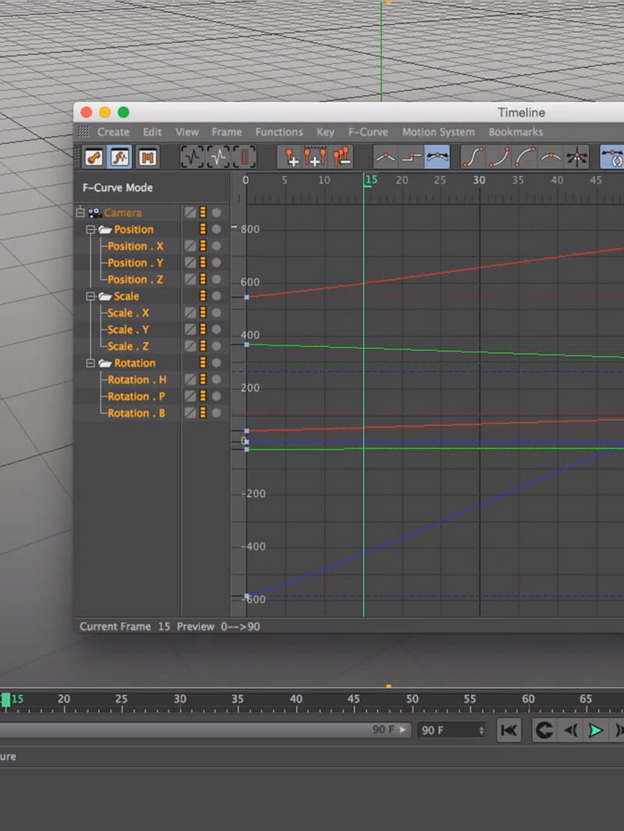Click the star-shaped tangent icon

pos(577,157)
